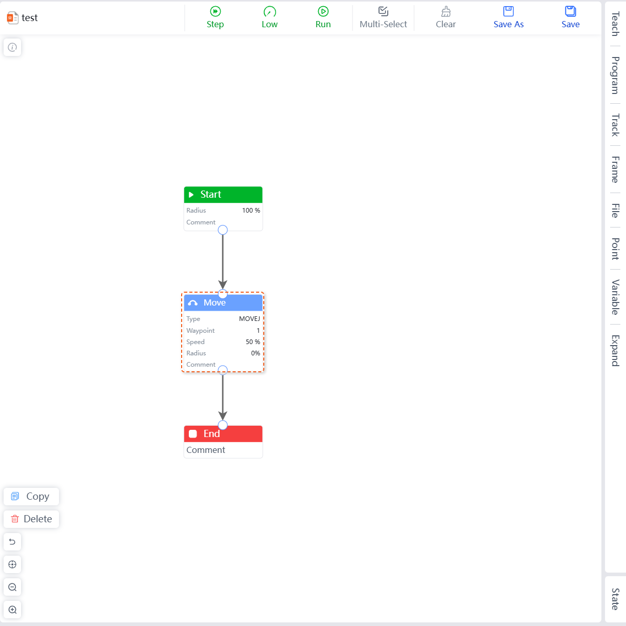Delete the selected Move node

click(31, 519)
